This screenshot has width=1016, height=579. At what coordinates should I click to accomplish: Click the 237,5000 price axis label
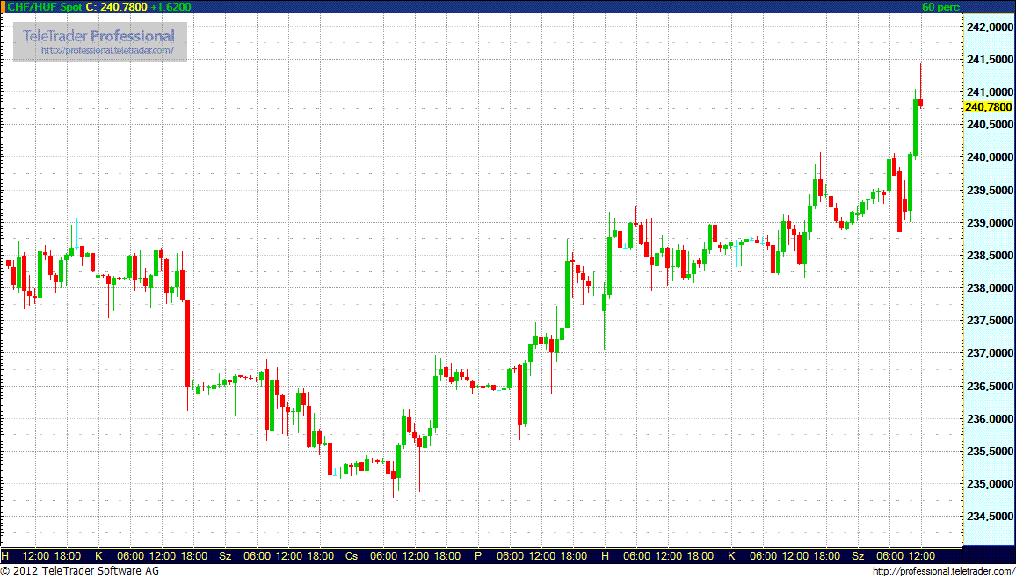pos(989,321)
